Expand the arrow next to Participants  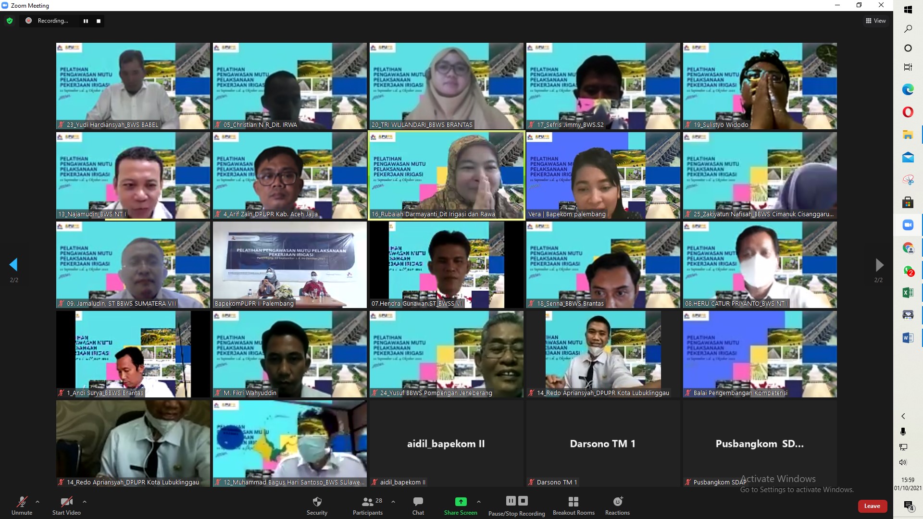[x=393, y=502]
